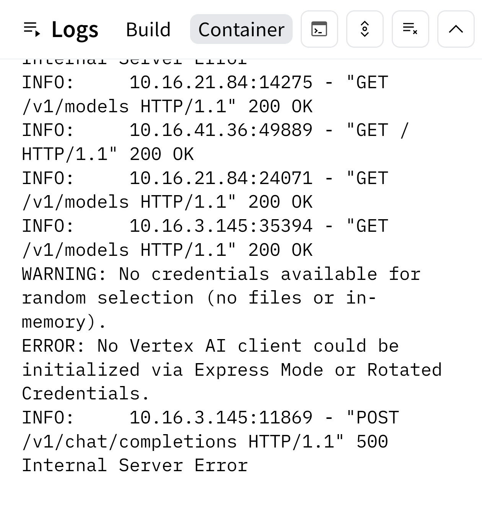482x517 pixels.
Task: Open the terminal console icon button
Action: 319,29
